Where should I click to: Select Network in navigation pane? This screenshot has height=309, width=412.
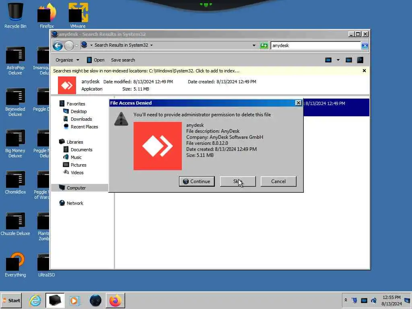[x=74, y=203]
